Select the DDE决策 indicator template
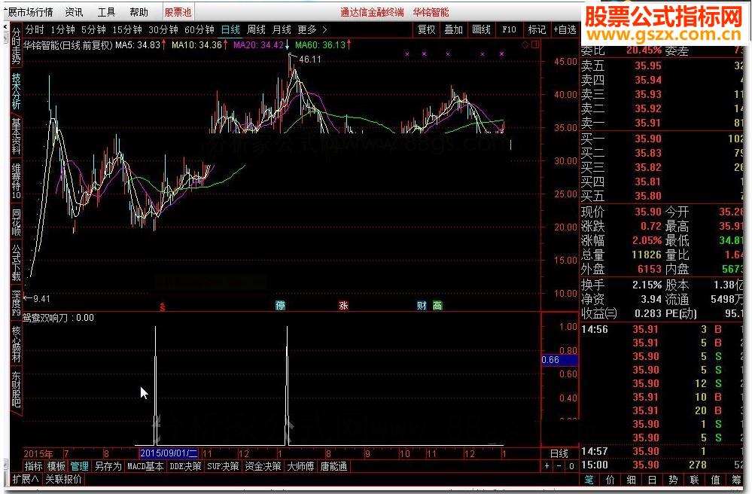The width and height of the screenshot is (752, 494). [186, 466]
